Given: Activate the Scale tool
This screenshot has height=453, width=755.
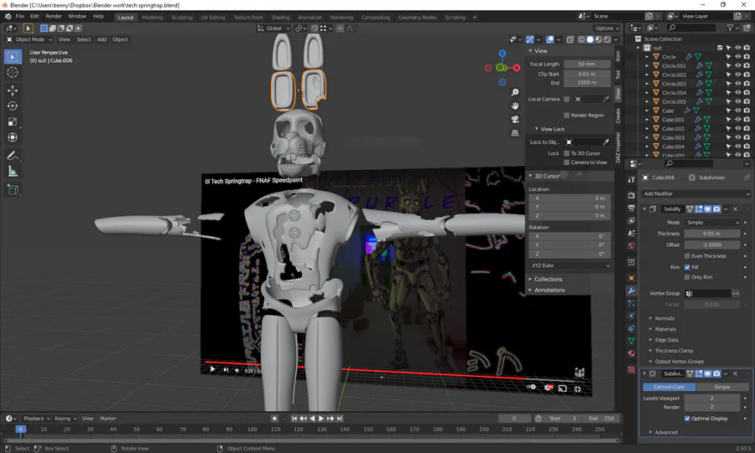Looking at the screenshot, I should pos(13,121).
